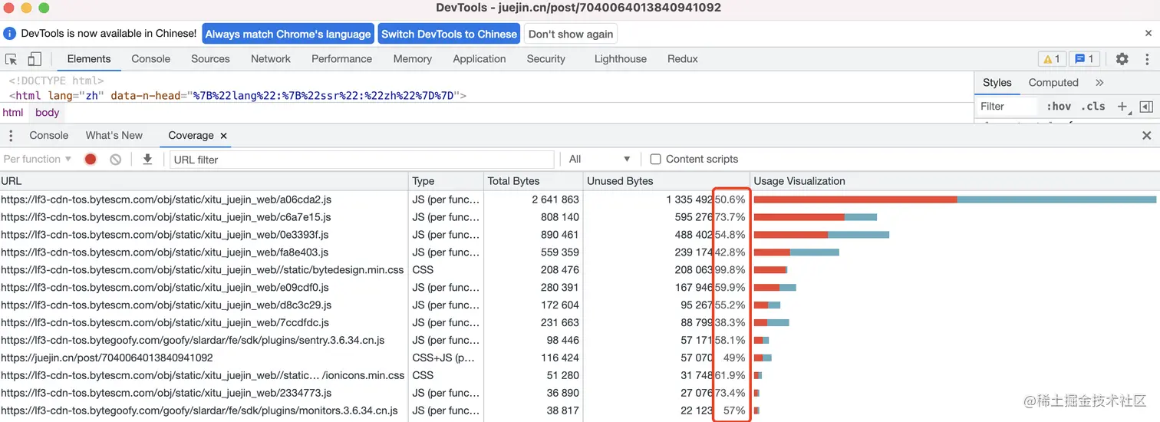The image size is (1160, 422).
Task: Switch to Styles pane tab
Action: [x=997, y=83]
